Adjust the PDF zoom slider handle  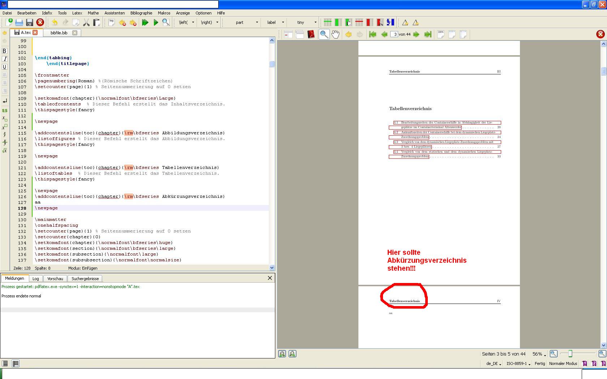(570, 354)
